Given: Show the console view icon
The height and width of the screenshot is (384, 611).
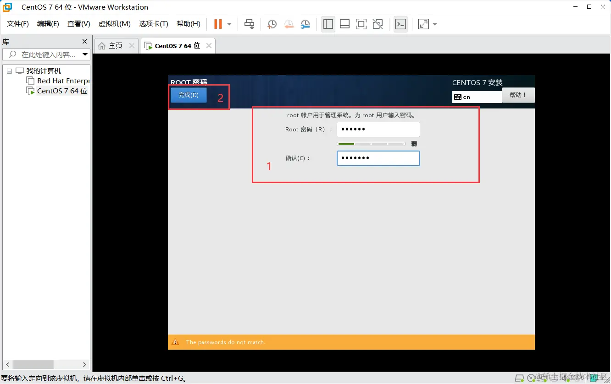Looking at the screenshot, I should tap(400, 24).
